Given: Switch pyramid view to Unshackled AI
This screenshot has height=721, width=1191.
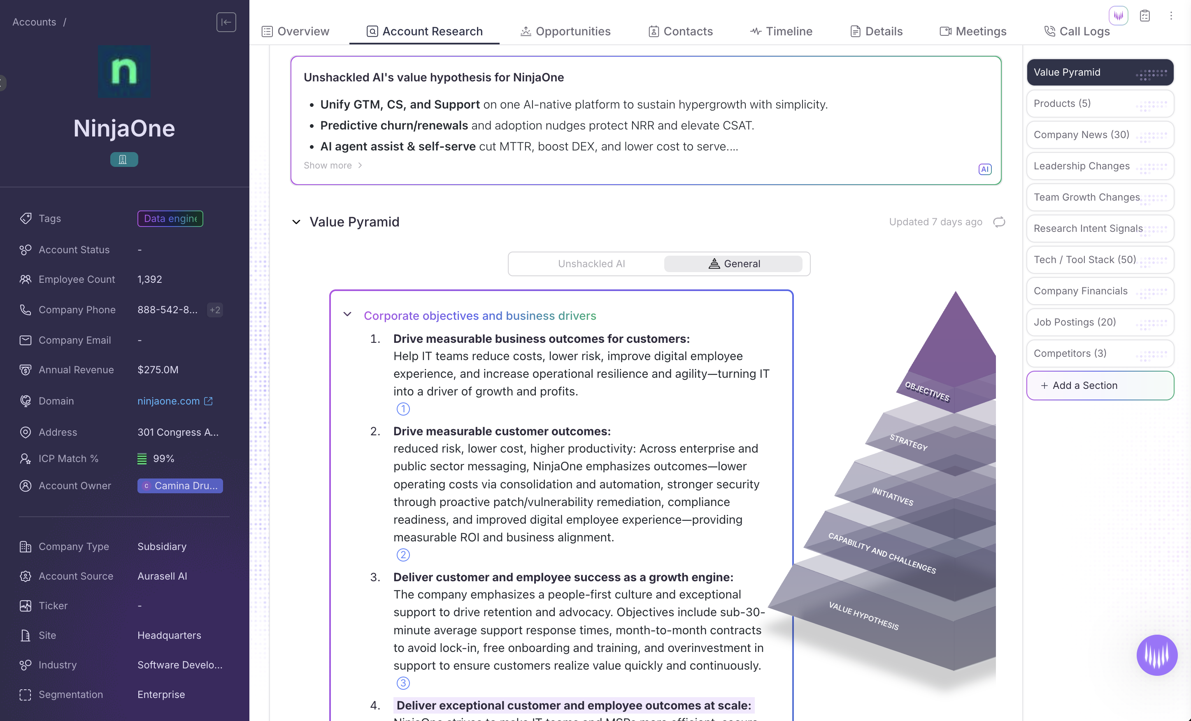Looking at the screenshot, I should click(x=591, y=263).
